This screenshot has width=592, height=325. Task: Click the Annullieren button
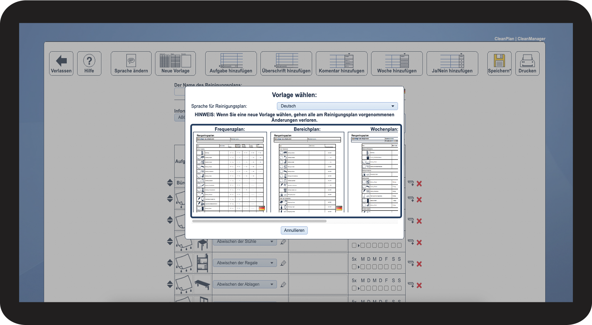click(294, 230)
